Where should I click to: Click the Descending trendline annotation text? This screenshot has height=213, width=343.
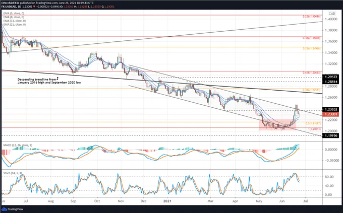click(x=49, y=81)
